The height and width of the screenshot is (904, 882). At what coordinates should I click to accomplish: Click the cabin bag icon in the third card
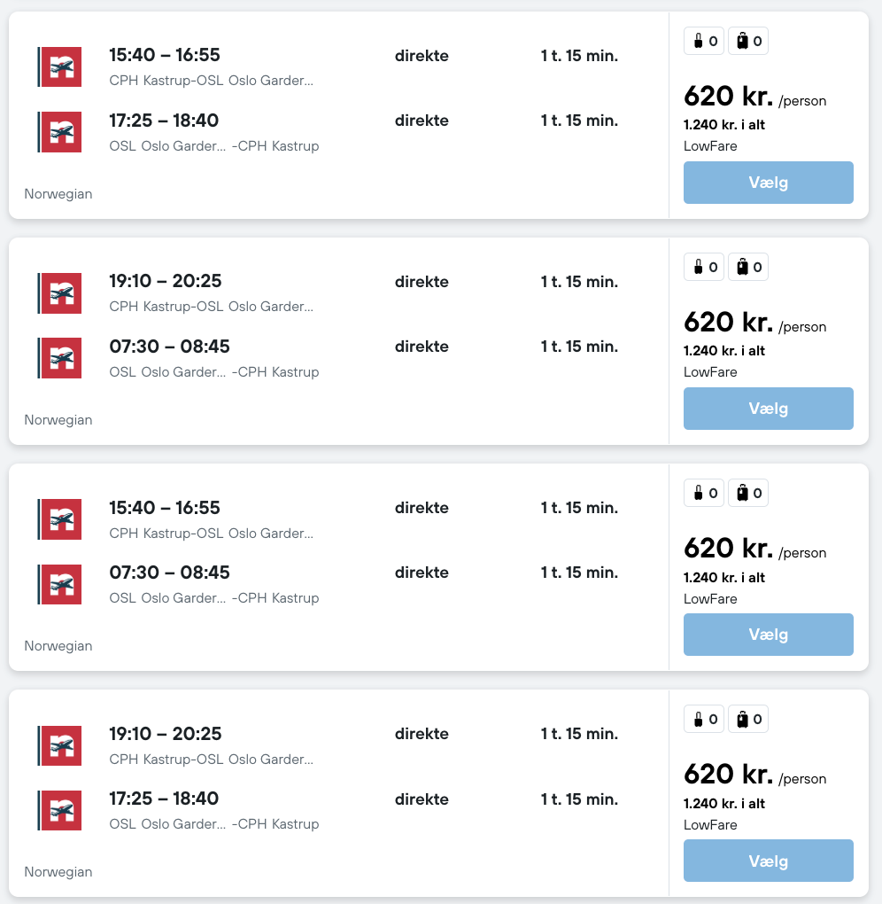tap(698, 493)
